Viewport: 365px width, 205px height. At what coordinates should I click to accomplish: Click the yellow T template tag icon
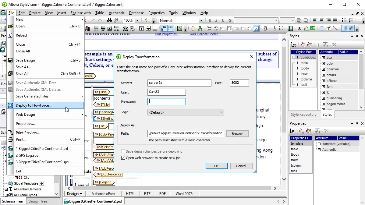pyautogui.click(x=193, y=28)
